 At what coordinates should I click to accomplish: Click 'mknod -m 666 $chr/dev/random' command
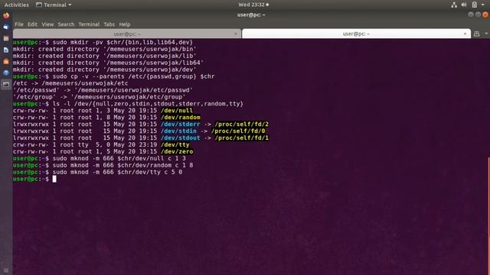[x=122, y=166]
